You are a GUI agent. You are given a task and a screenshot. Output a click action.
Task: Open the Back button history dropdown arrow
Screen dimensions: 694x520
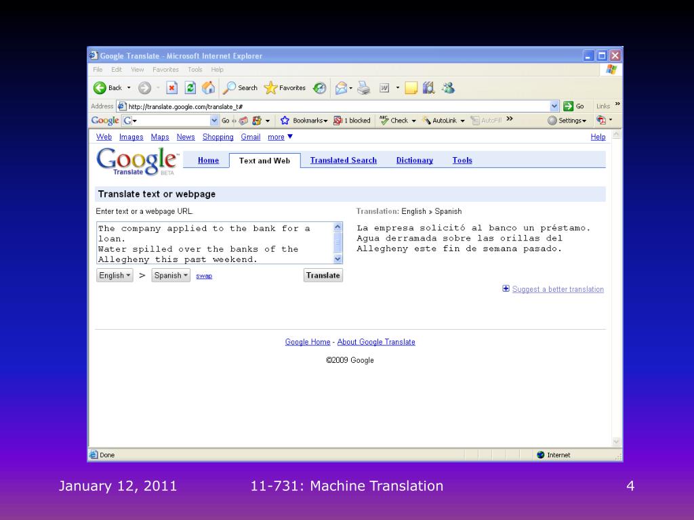click(x=129, y=88)
